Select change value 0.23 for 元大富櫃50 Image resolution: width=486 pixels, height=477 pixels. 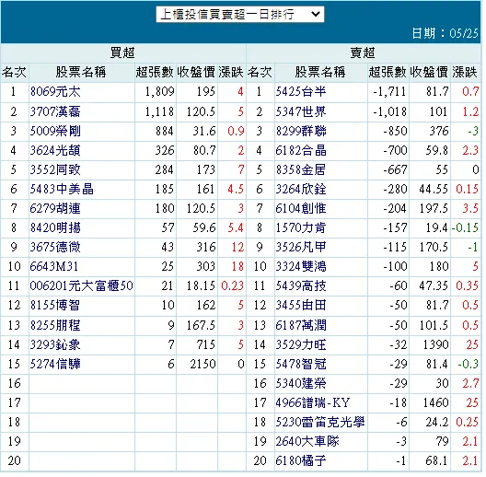click(233, 285)
